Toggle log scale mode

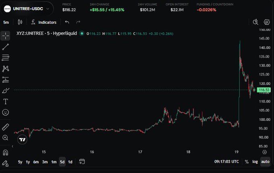point(255,162)
